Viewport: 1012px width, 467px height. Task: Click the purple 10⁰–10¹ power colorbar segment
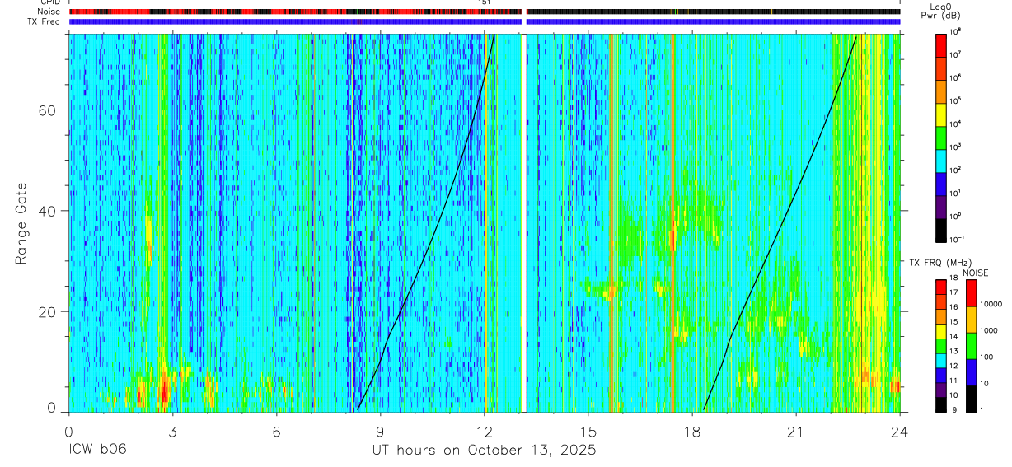pos(940,206)
